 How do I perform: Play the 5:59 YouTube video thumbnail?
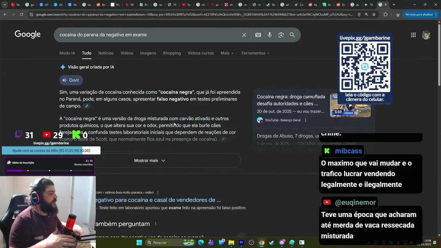[x=350, y=105]
